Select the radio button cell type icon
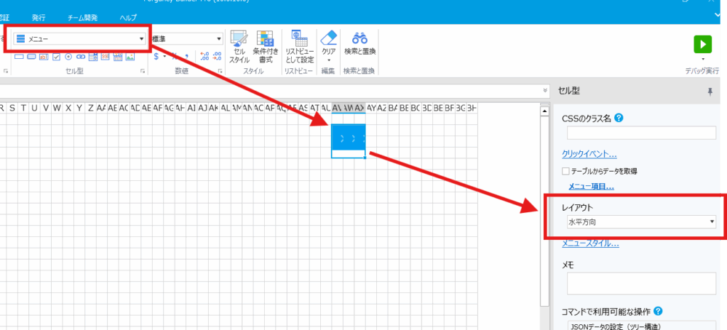The height and width of the screenshot is (330, 727). (68, 57)
